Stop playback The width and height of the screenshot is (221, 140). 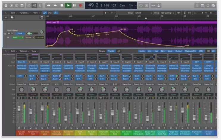(62, 5)
